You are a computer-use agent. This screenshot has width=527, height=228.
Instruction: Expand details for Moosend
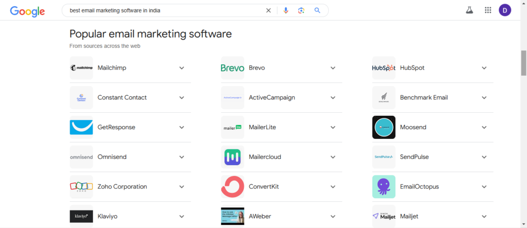pos(484,127)
